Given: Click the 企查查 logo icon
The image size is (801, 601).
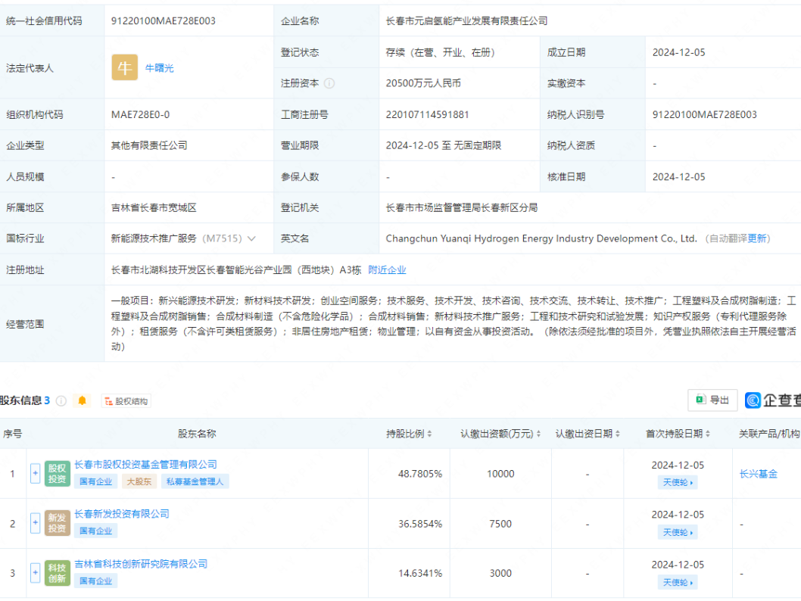Looking at the screenshot, I should click(x=753, y=400).
